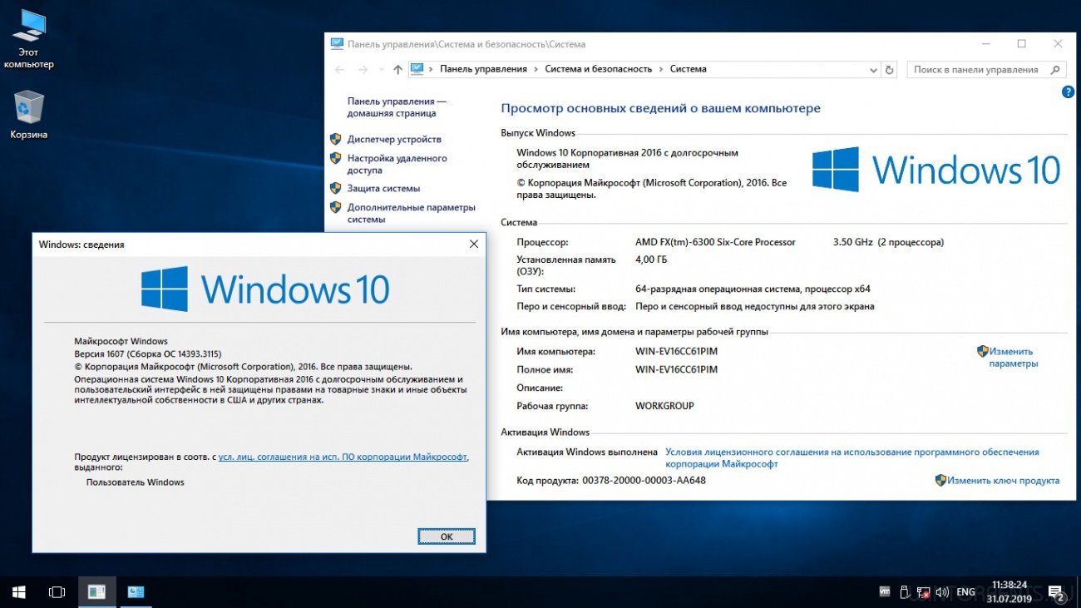
Task: Open Task View on the taskbar
Action: 57,592
